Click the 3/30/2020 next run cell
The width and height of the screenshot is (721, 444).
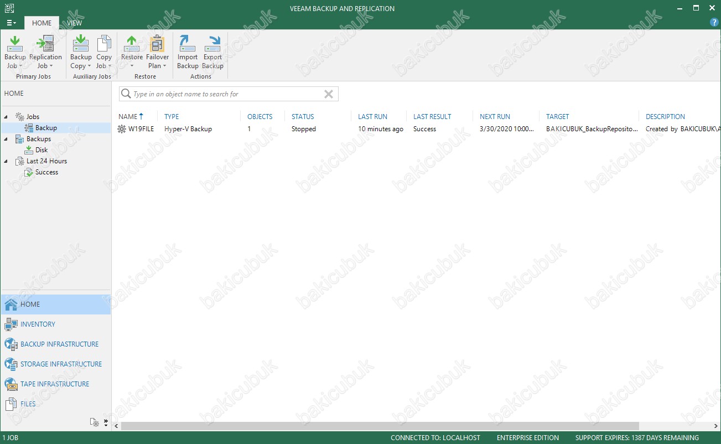point(507,129)
